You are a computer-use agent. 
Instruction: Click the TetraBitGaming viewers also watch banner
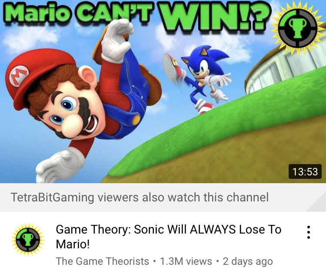pos(163,198)
